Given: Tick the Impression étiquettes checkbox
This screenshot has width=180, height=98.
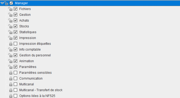Looking at the screenshot, I should click(16, 43).
